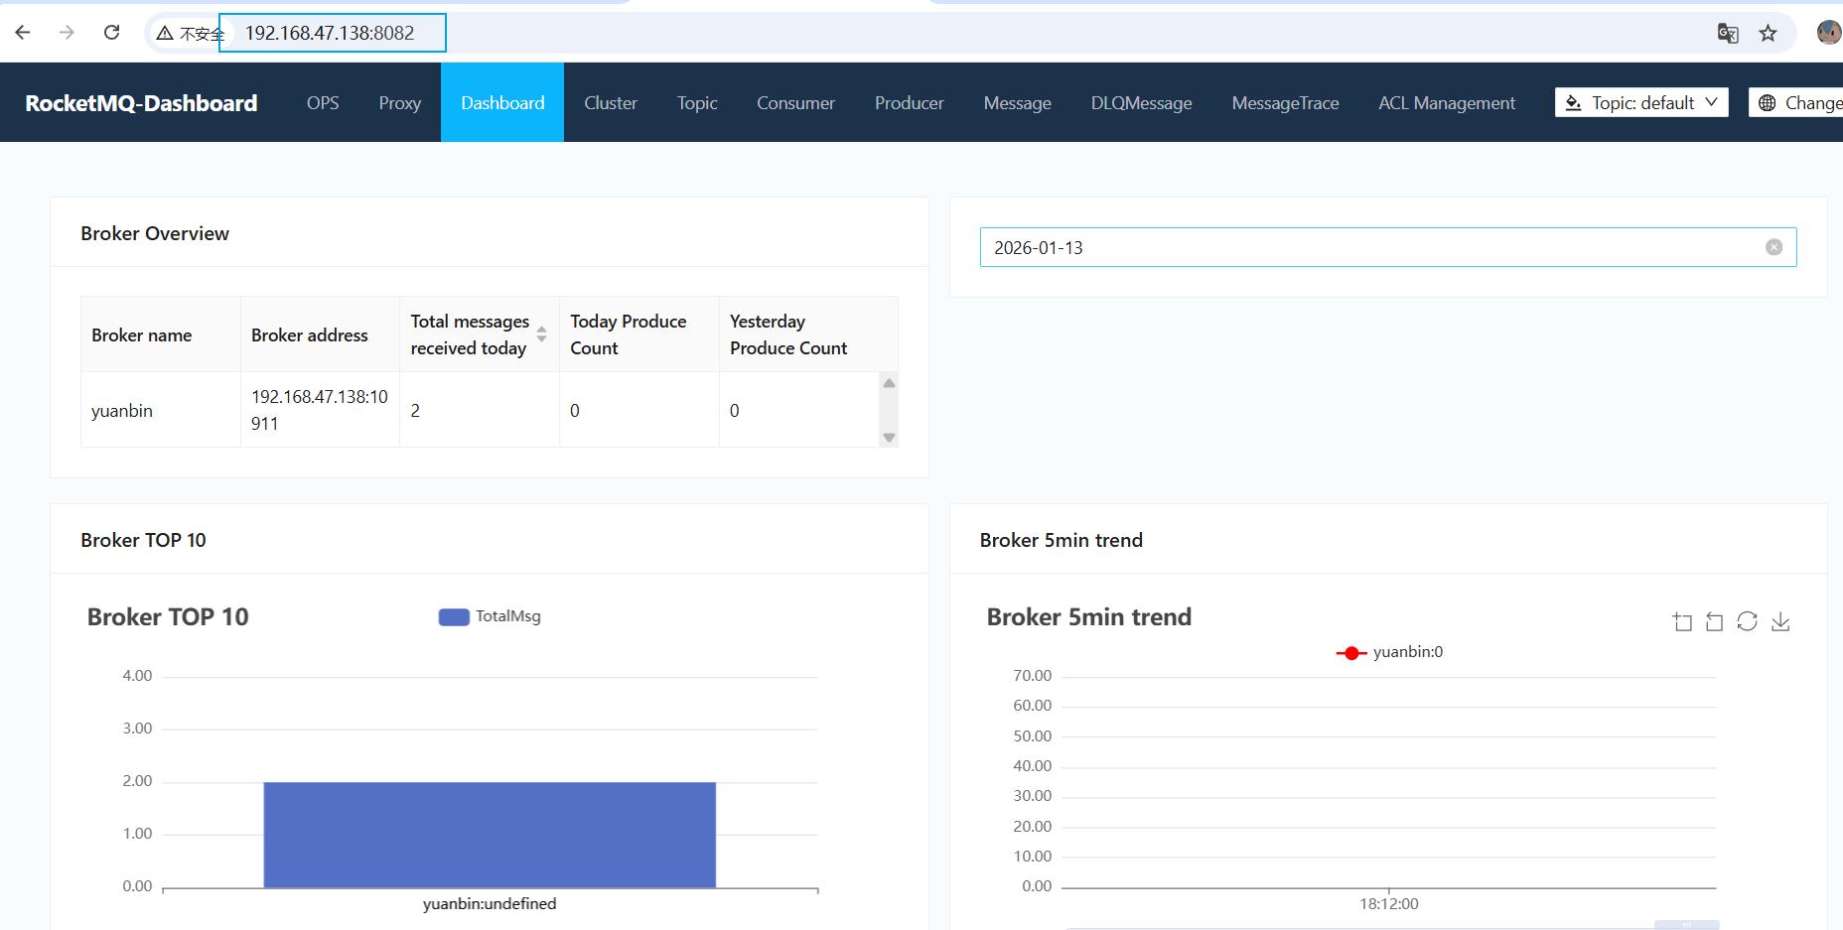Toggle yuanbin:0 legend series
Viewport: 1843px width, 930px height.
[1389, 652]
